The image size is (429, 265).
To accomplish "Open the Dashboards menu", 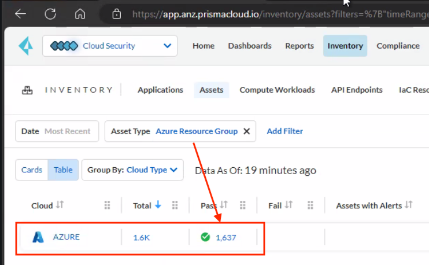I will pos(249,46).
